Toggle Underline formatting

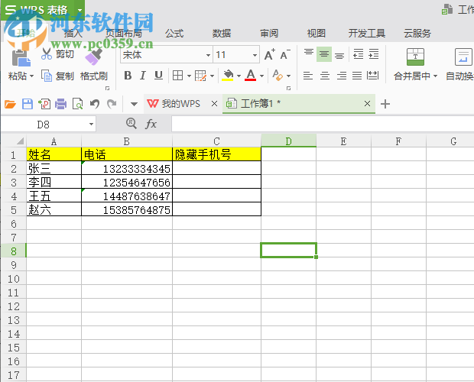tap(158, 76)
